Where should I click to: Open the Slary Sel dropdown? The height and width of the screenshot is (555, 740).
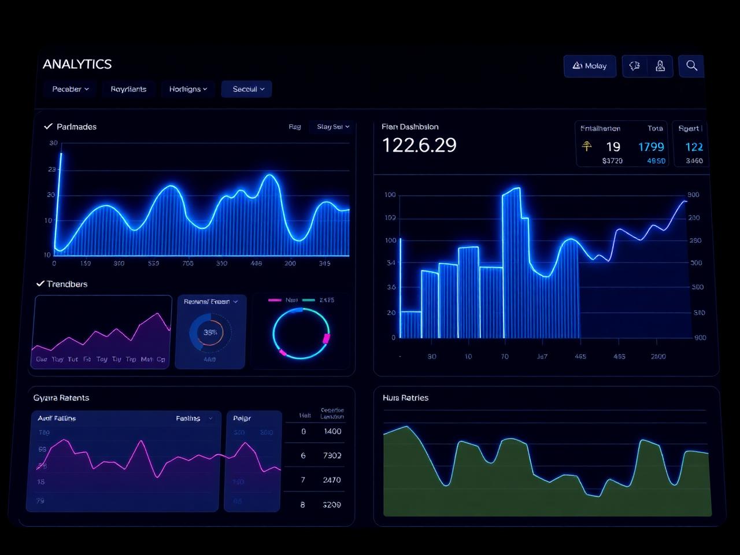332,127
